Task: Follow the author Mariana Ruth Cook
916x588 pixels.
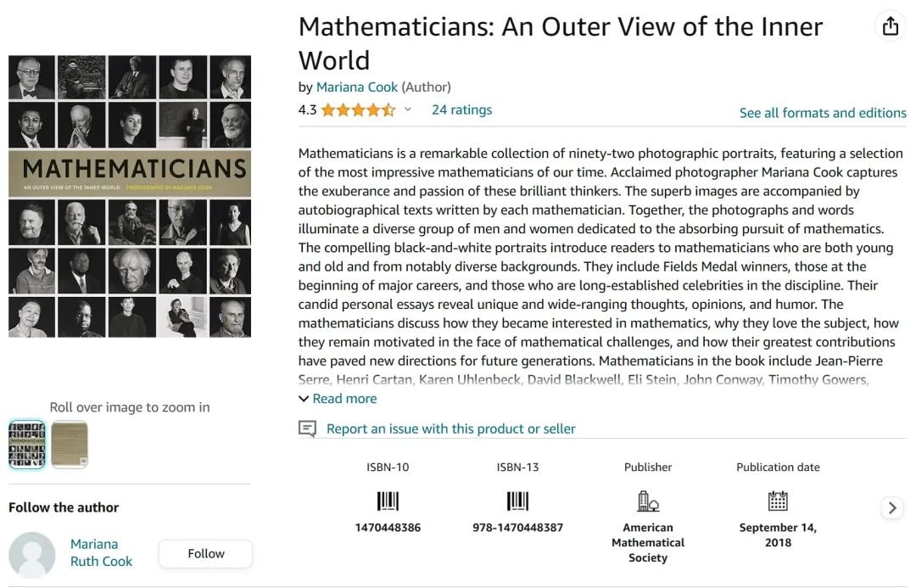Action: coord(205,553)
